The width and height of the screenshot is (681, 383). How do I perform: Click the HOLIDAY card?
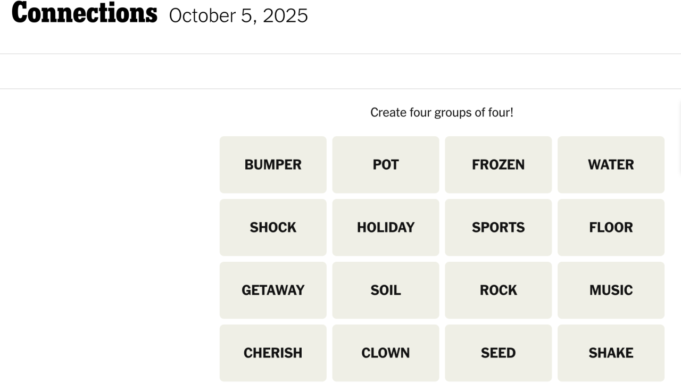pos(386,227)
